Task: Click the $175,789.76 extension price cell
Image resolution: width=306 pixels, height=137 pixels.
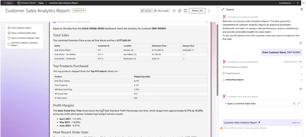Action: click(166, 50)
